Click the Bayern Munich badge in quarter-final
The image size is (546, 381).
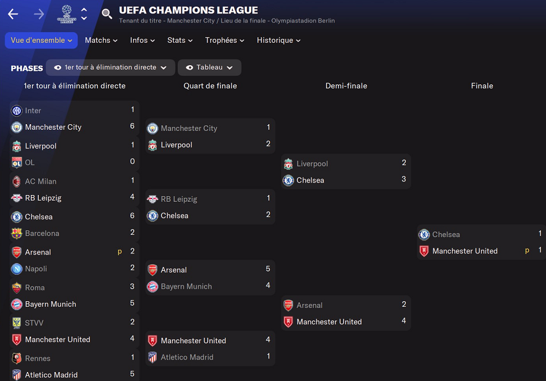point(152,287)
